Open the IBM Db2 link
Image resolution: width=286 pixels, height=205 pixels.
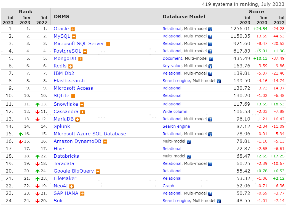(x=64, y=73)
